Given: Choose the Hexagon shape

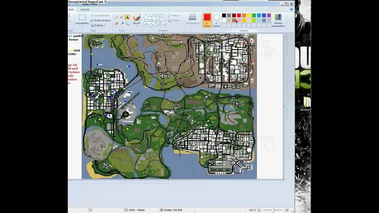Looking at the screenshot, I should (156, 25).
